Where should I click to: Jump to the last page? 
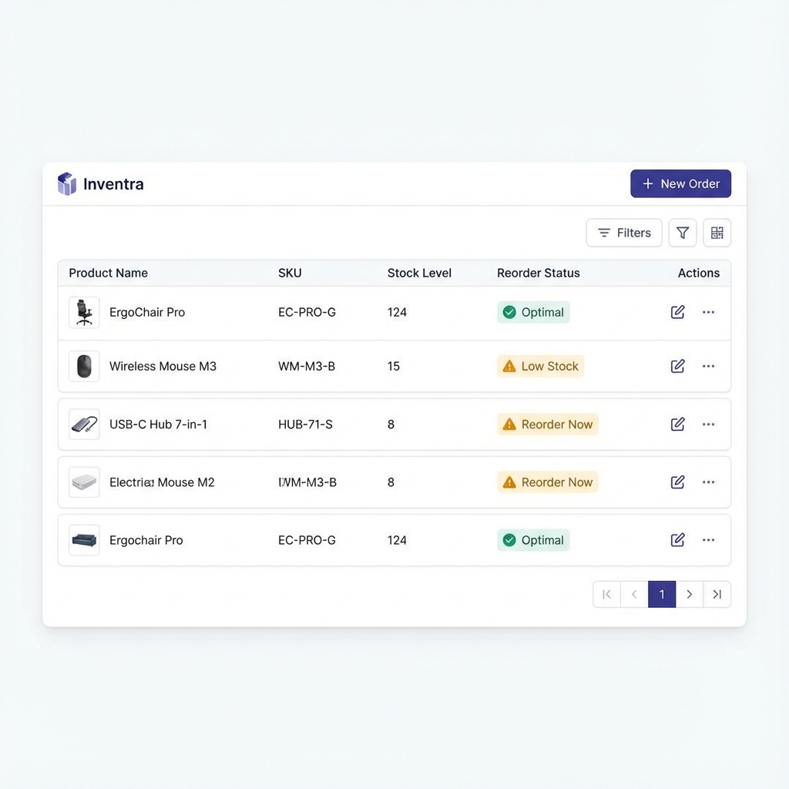(717, 594)
